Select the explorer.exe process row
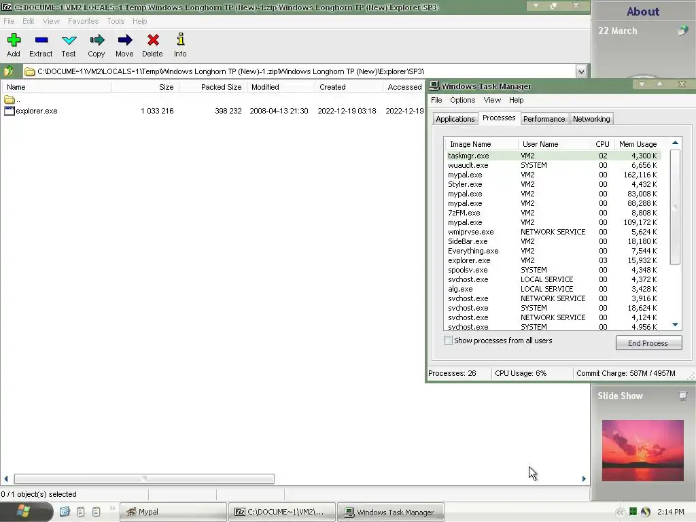This screenshot has width=696, height=522. (x=553, y=260)
